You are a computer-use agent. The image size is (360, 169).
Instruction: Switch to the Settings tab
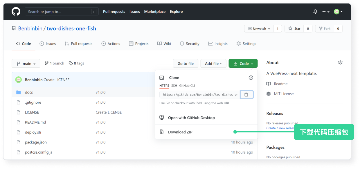246,44
